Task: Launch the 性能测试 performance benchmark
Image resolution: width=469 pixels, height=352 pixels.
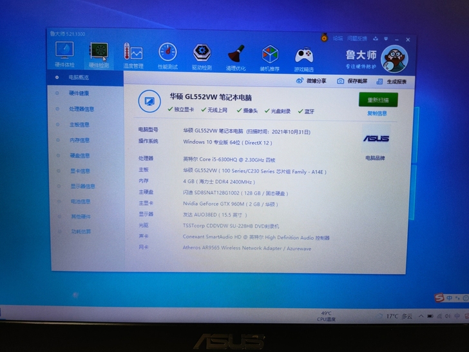Action: tap(167, 56)
